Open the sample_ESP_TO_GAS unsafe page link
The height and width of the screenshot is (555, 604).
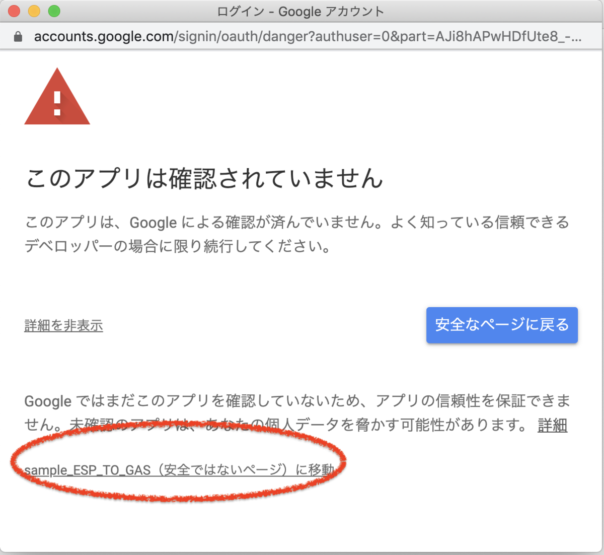[x=179, y=470]
